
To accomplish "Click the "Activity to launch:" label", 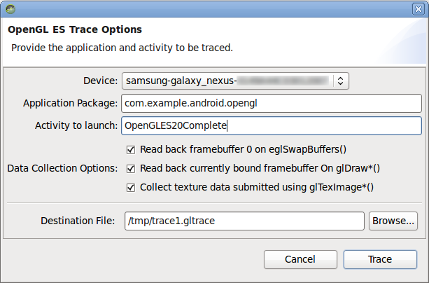I will (77, 125).
